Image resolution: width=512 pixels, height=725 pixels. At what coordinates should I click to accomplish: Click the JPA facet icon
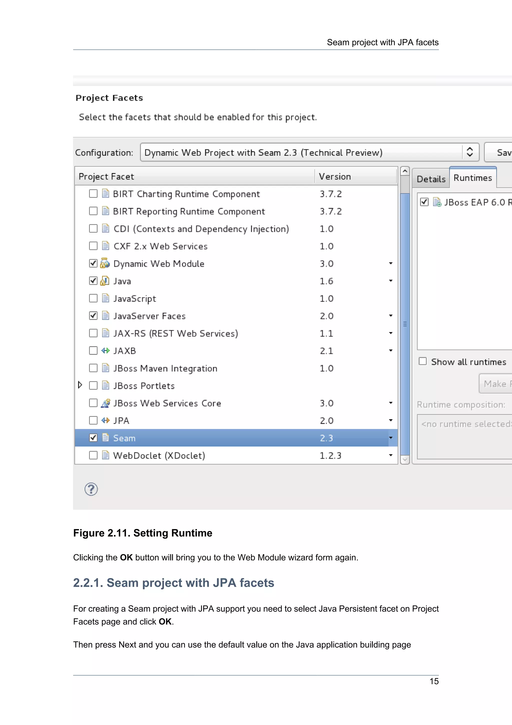click(x=105, y=420)
